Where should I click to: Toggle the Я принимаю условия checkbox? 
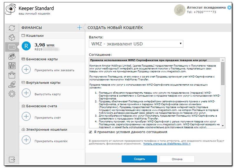pos(91,132)
